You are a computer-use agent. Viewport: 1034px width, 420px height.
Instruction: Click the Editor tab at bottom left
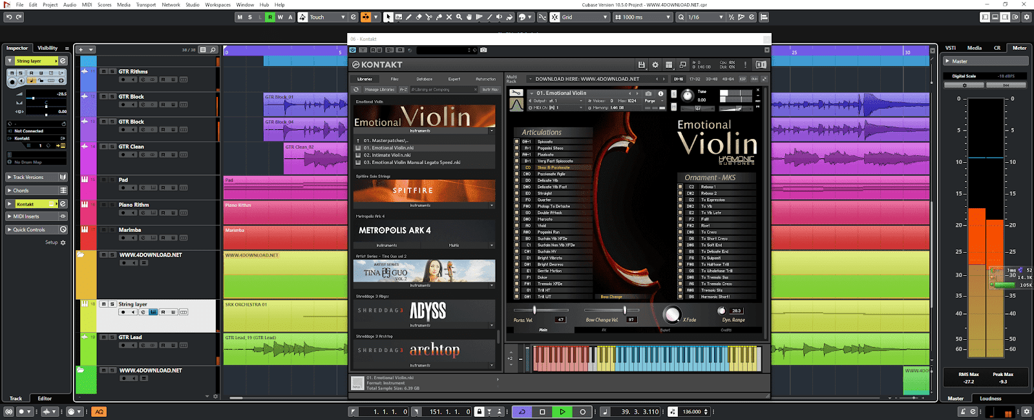(45, 399)
